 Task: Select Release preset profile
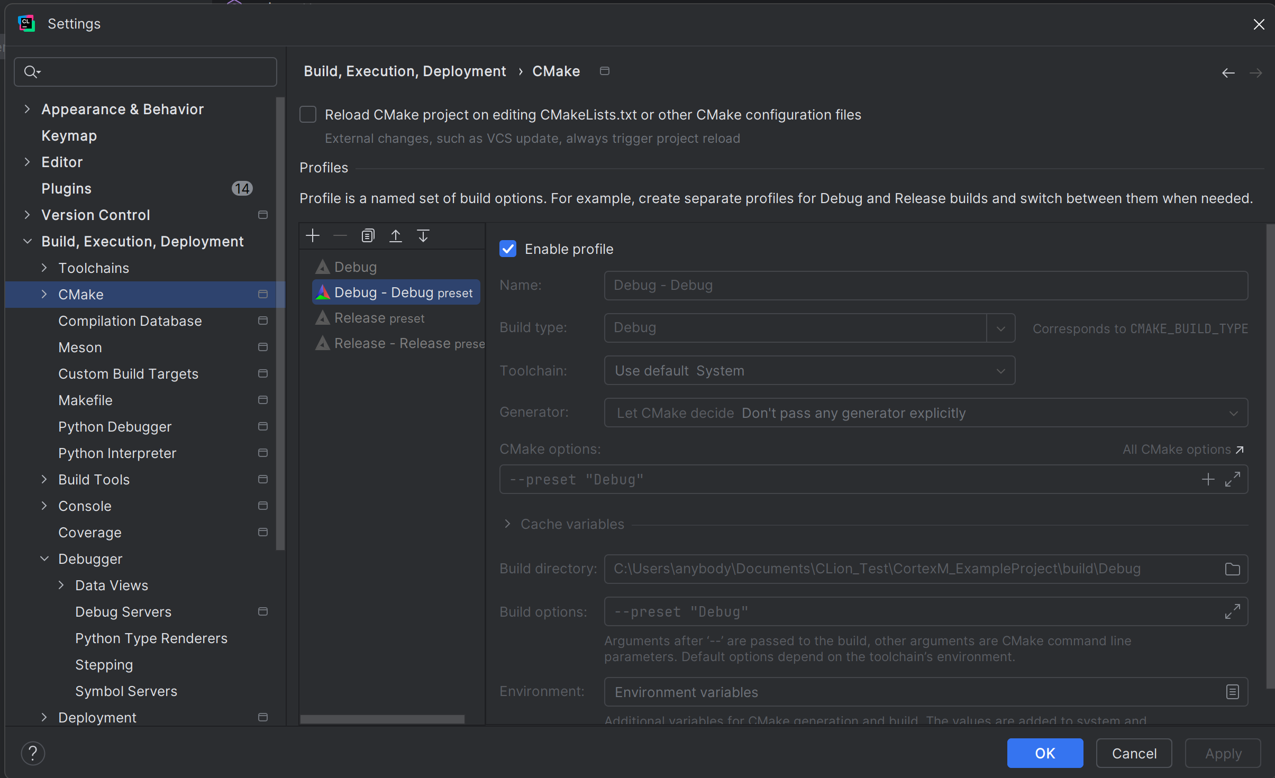[379, 318]
